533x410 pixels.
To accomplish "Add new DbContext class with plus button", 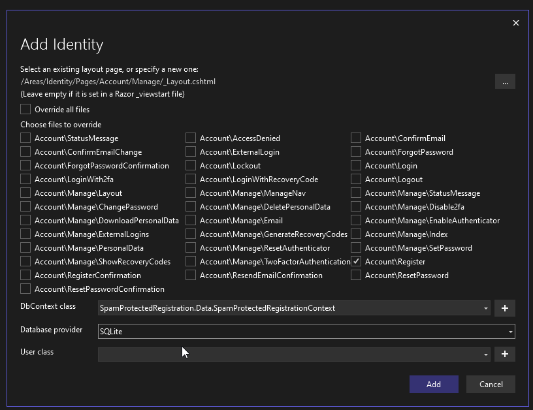I will click(505, 308).
